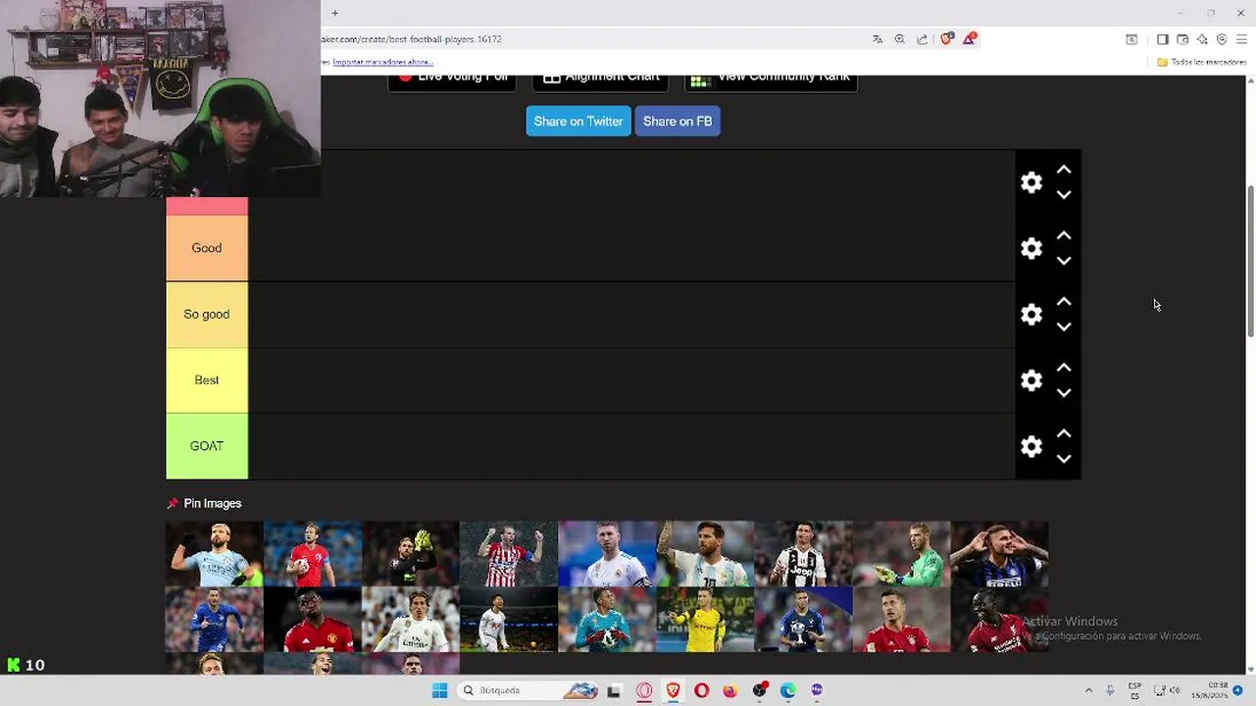Screen dimensions: 1256x706
Task: Open settings gear for the Best tier
Action: [x=1031, y=380]
